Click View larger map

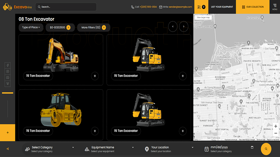click(203, 17)
